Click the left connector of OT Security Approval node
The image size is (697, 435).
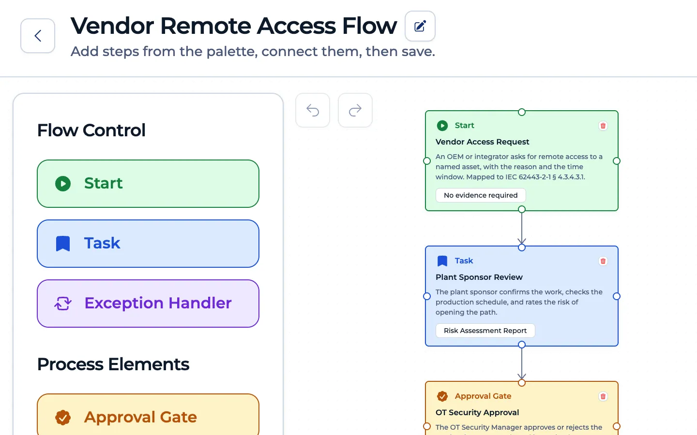click(427, 426)
